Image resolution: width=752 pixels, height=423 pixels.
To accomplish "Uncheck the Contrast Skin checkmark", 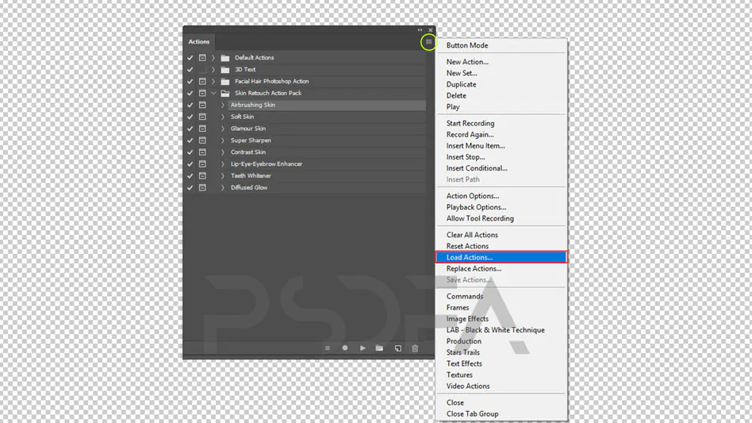I will coord(190,152).
